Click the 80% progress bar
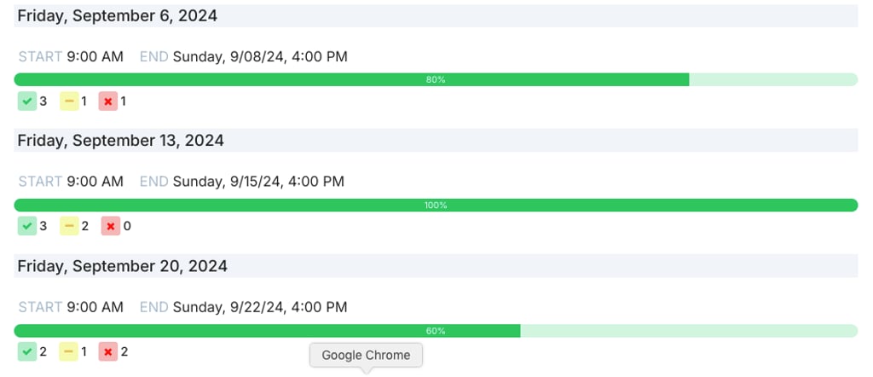 point(436,79)
